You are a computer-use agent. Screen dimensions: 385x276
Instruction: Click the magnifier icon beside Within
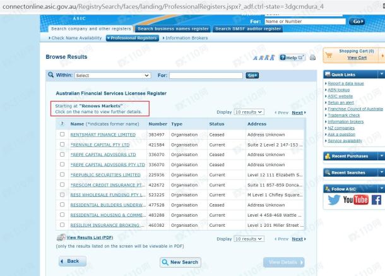pyautogui.click(x=51, y=75)
